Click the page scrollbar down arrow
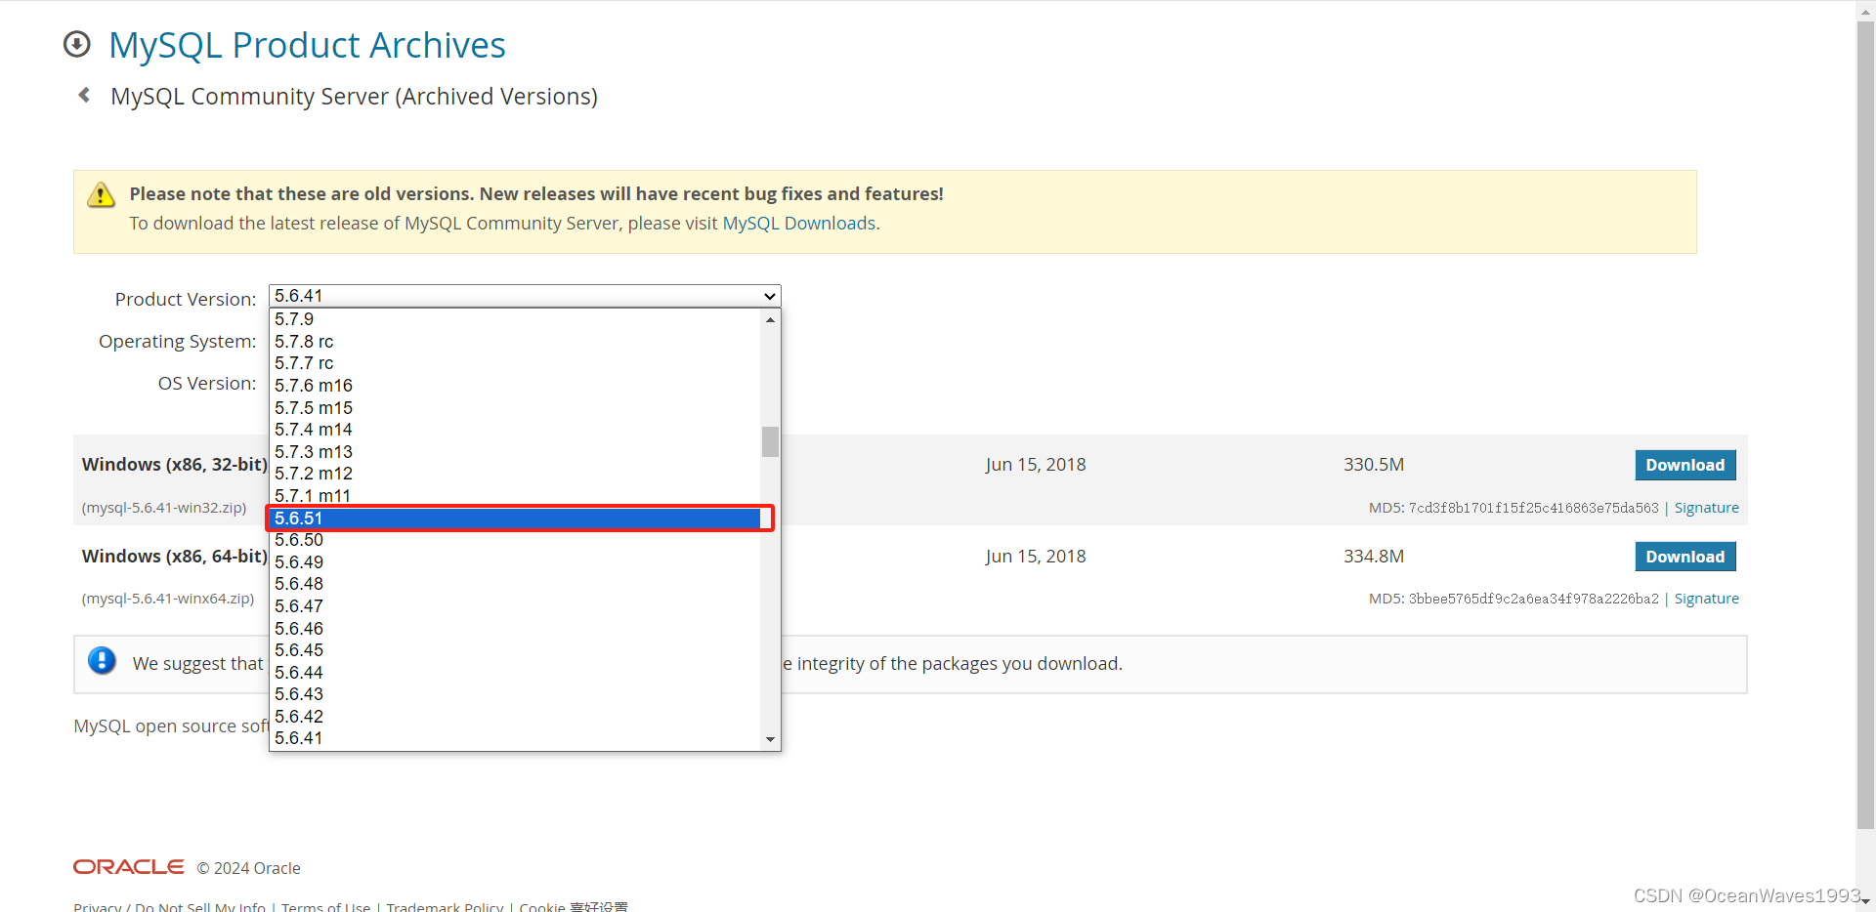Viewport: 1876px width, 912px height. 1865,902
